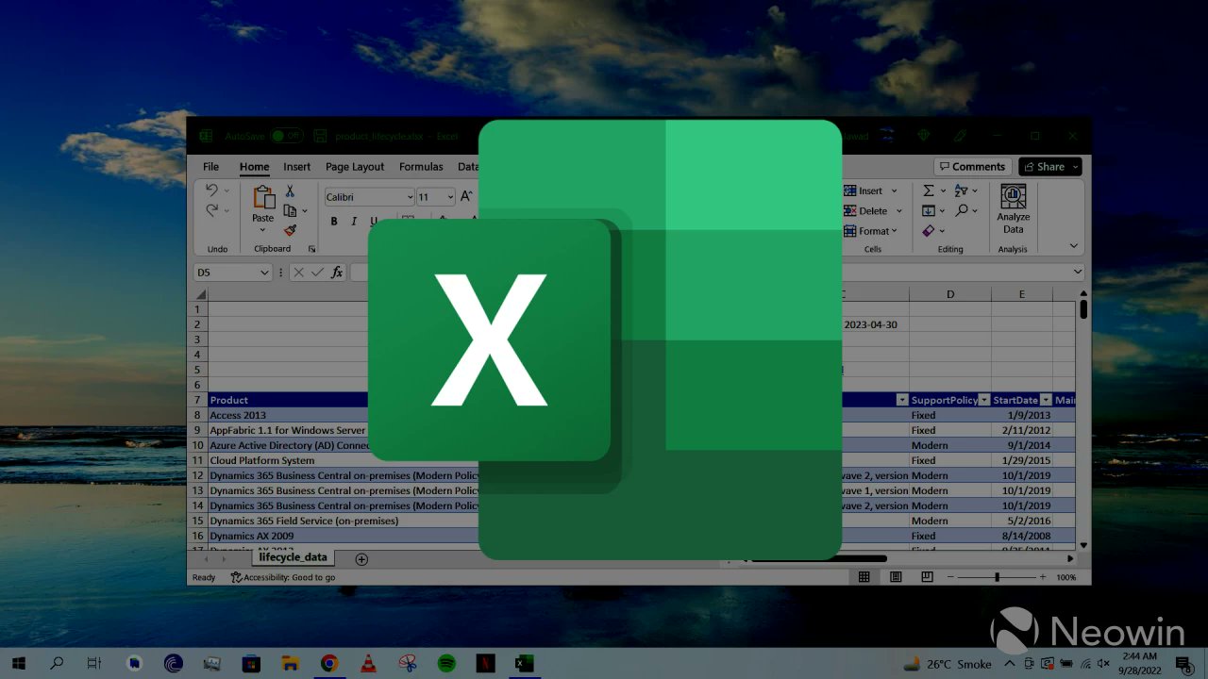This screenshot has height=679, width=1208.
Task: Switch to the Page Layout ribbon tab
Action: click(x=355, y=166)
